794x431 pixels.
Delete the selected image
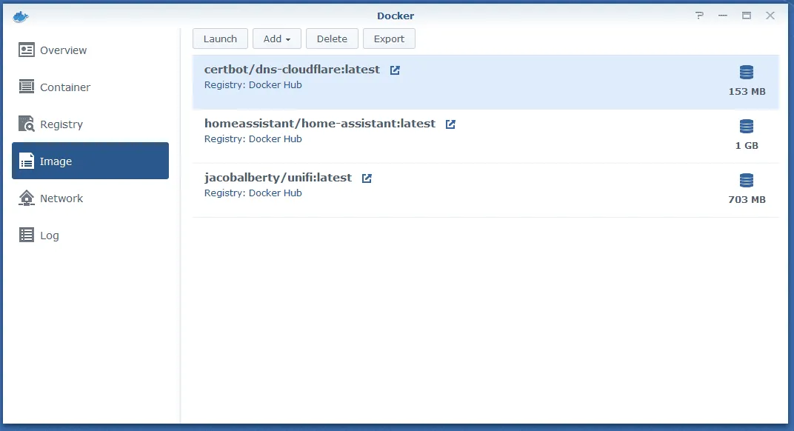tap(332, 39)
